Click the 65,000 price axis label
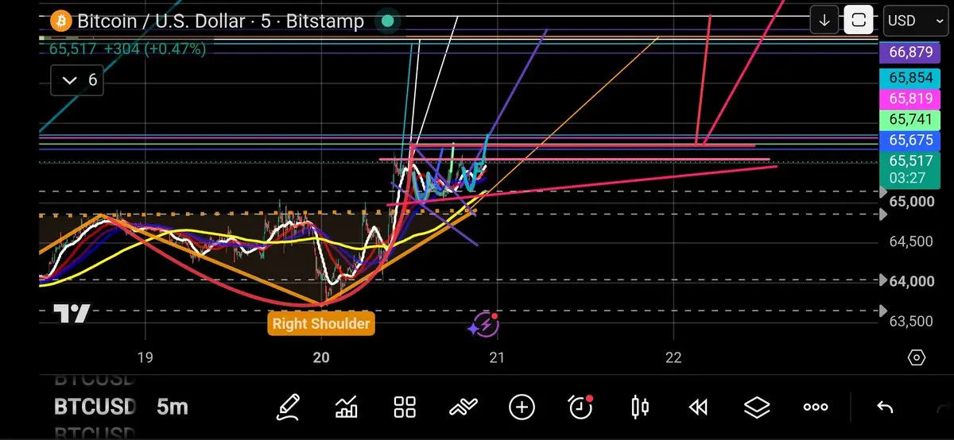The image size is (954, 440). 911,202
